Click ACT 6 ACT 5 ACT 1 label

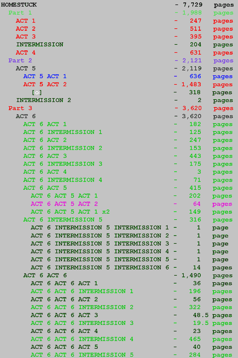click(x=64, y=196)
